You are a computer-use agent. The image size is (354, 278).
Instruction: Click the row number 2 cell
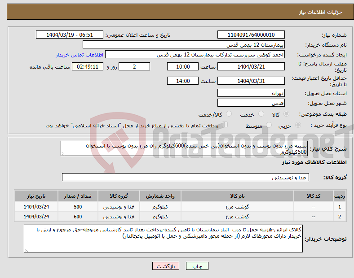340,217
